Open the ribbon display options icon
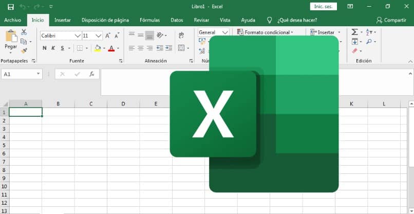This screenshot has width=414, height=214. [350, 6]
